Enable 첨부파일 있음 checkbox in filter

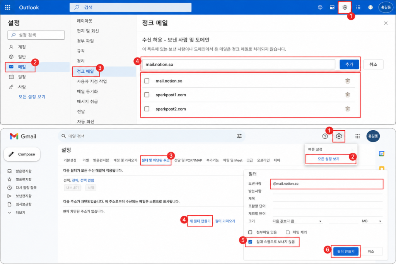click(x=250, y=232)
